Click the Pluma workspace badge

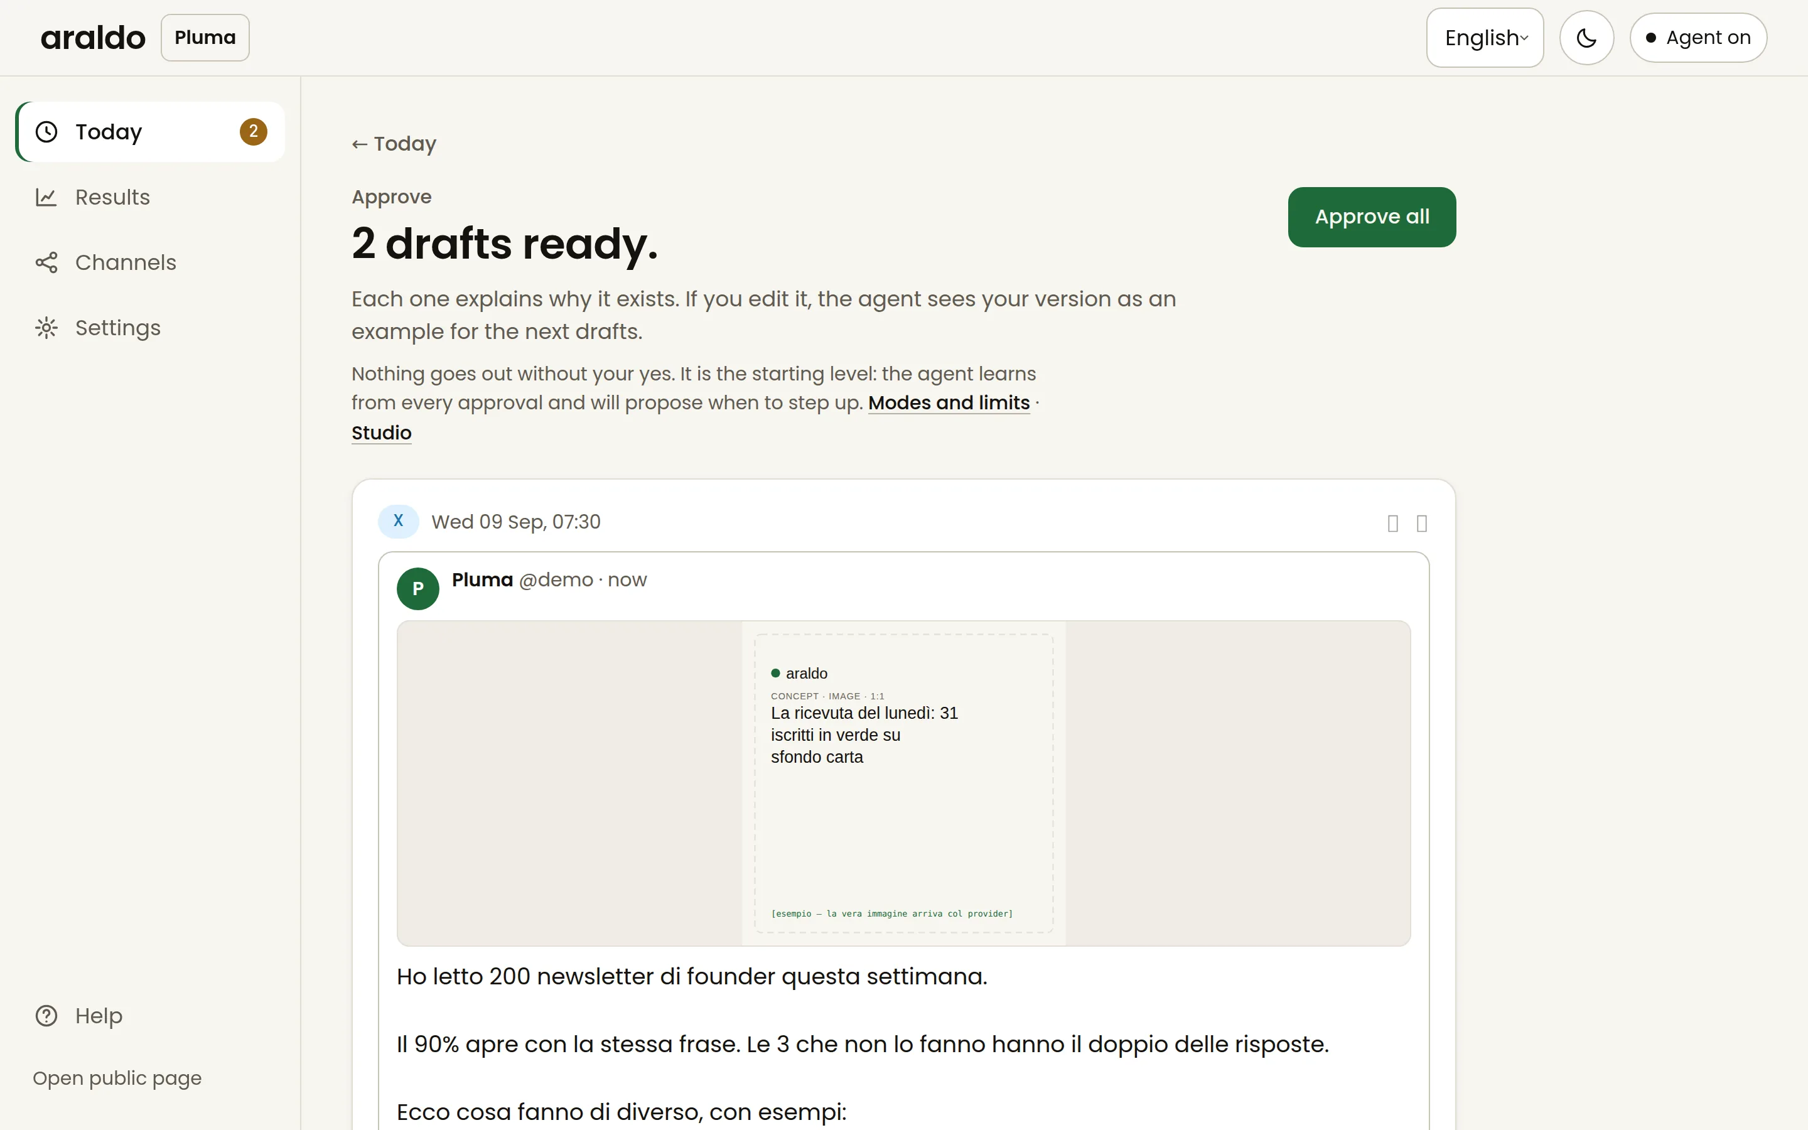[205, 38]
